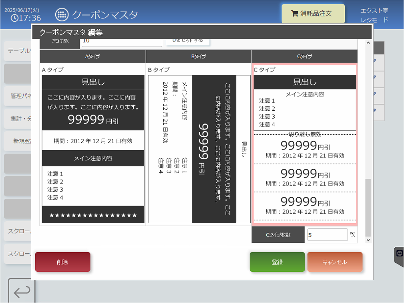This screenshot has width=404, height=303.
Task: Click the クーポンマスタ 編集 dialog title
Action: [x=71, y=32]
